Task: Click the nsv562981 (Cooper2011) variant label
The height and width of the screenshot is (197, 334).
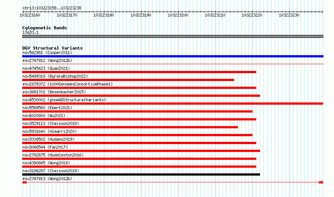Action: click(47, 53)
